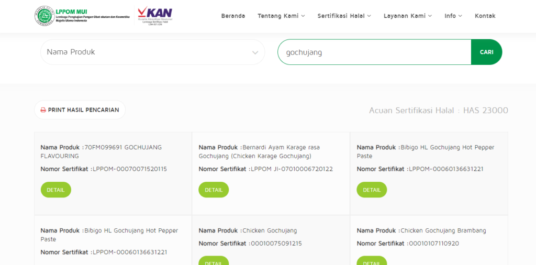Click the search field containing gochujang
The image size is (536, 265).
(374, 52)
